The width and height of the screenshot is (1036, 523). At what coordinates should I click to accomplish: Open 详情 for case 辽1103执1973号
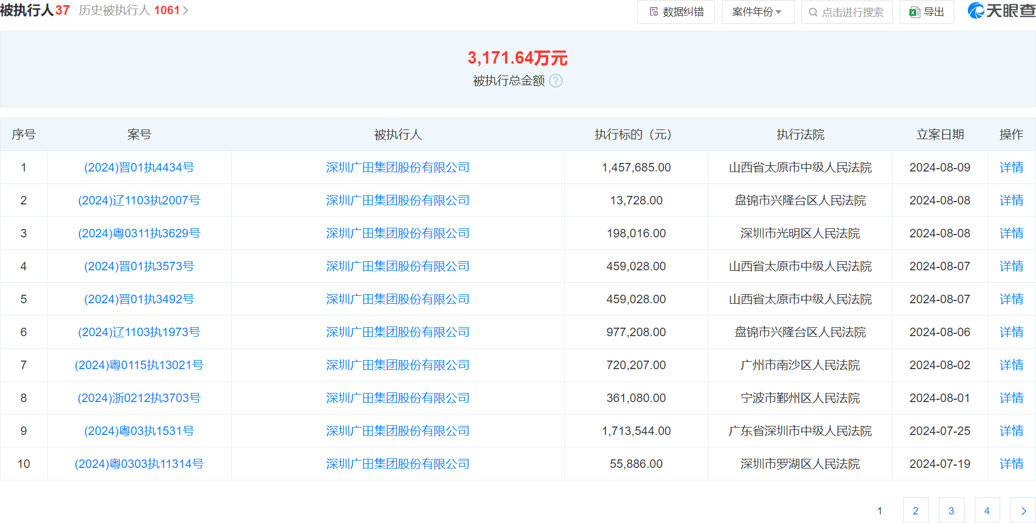[x=1012, y=332]
